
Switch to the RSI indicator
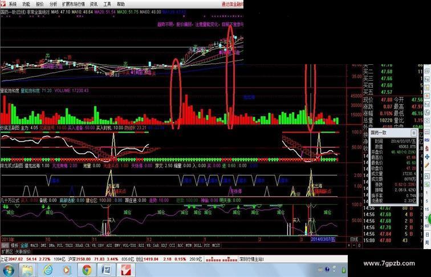141,246
